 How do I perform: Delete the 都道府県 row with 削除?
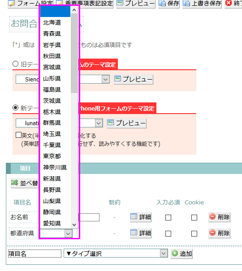coord(219,233)
